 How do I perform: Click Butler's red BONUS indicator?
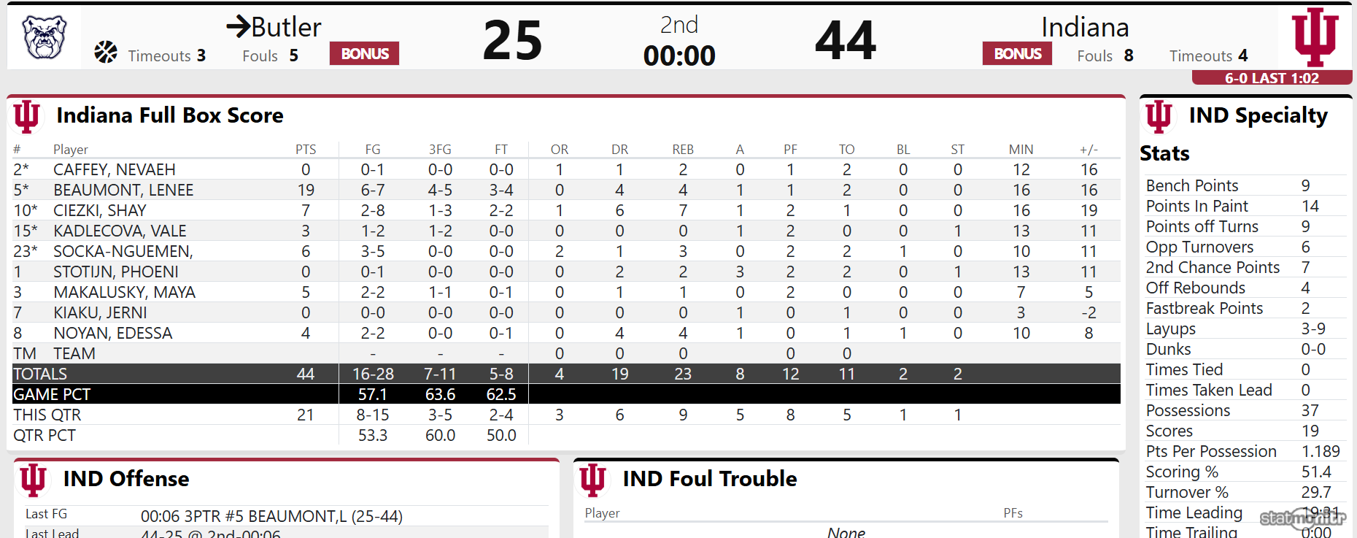click(x=364, y=53)
